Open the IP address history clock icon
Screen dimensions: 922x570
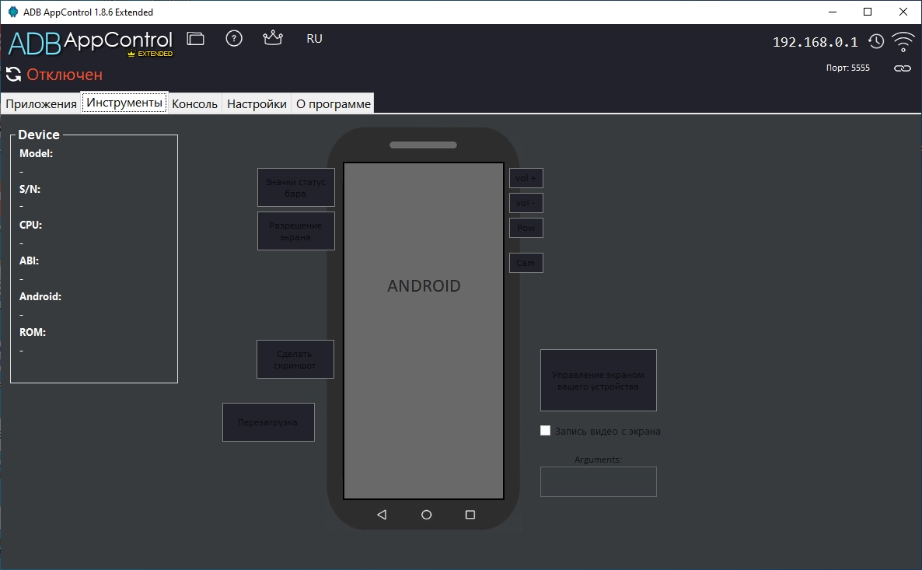tap(876, 42)
